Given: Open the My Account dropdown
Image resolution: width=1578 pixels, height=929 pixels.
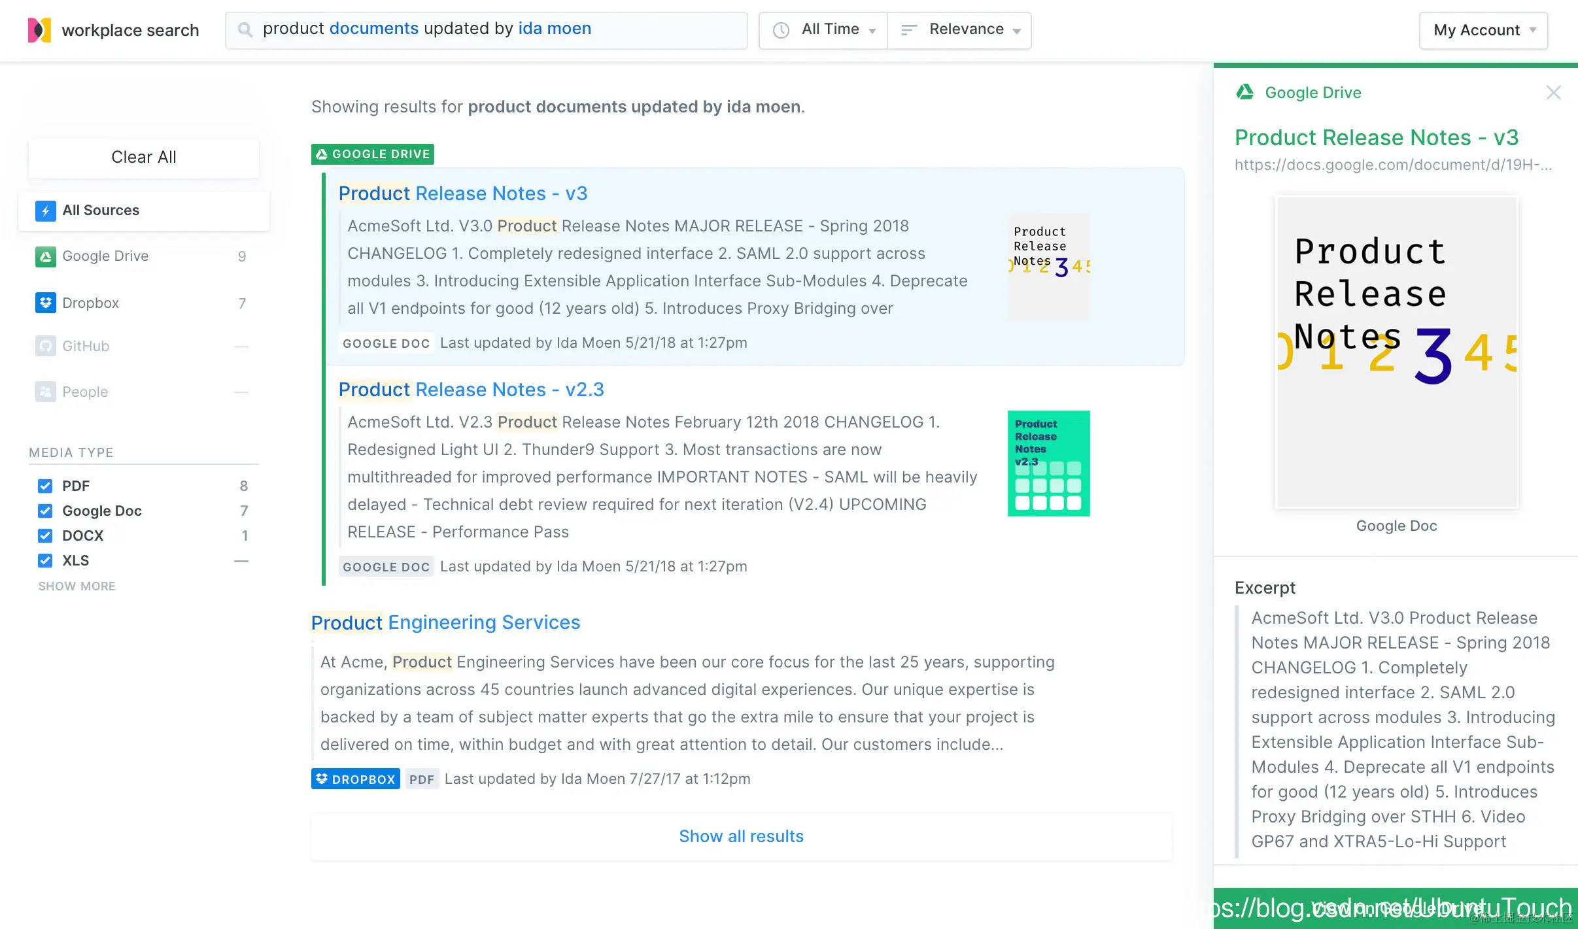Looking at the screenshot, I should pyautogui.click(x=1483, y=30).
